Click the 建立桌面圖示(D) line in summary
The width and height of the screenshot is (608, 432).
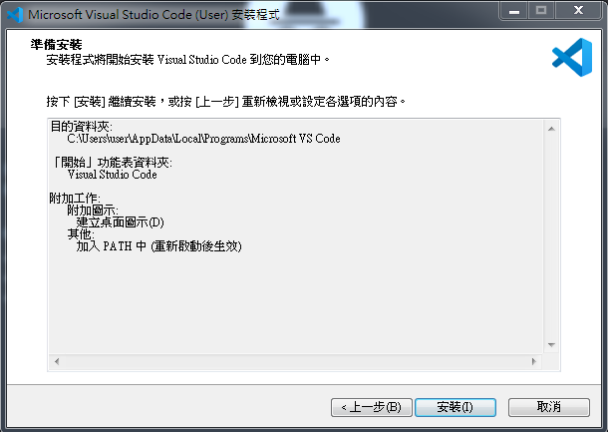(121, 222)
